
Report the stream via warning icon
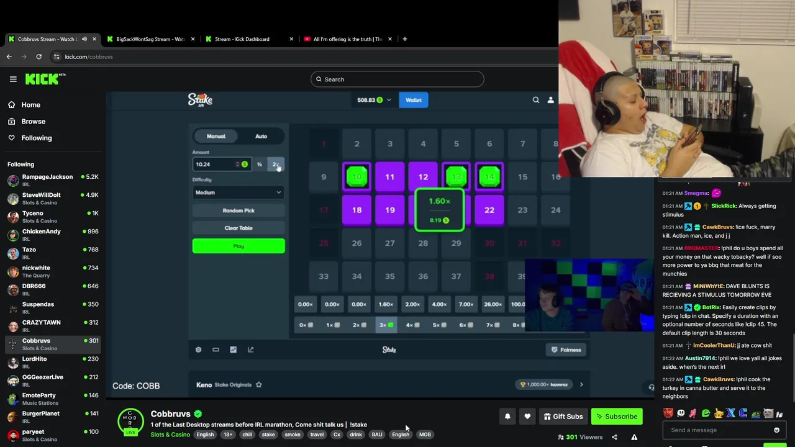tap(634, 437)
